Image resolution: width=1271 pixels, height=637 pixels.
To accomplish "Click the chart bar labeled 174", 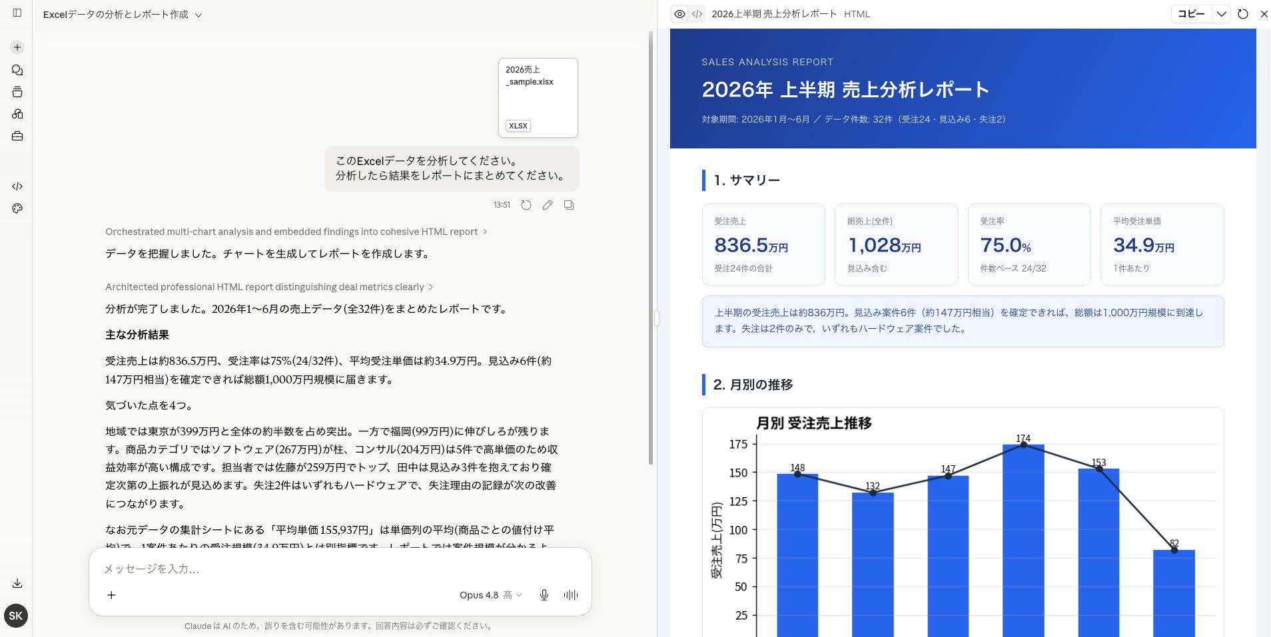I will [x=1023, y=540].
